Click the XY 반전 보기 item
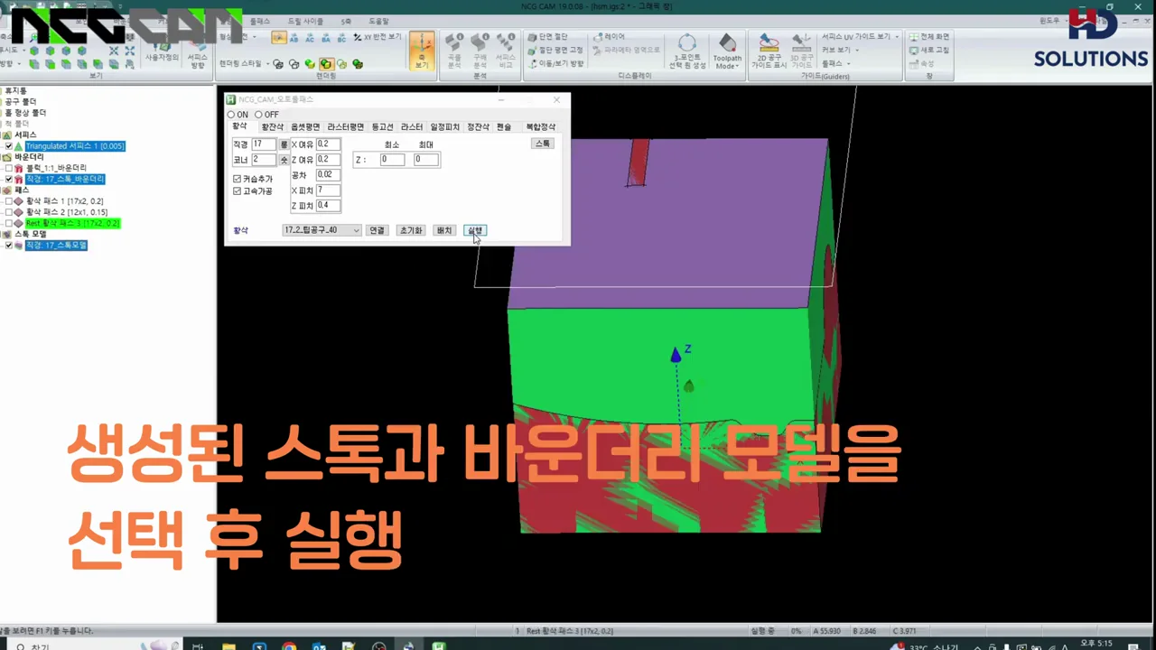The height and width of the screenshot is (650, 1156). [x=377, y=38]
